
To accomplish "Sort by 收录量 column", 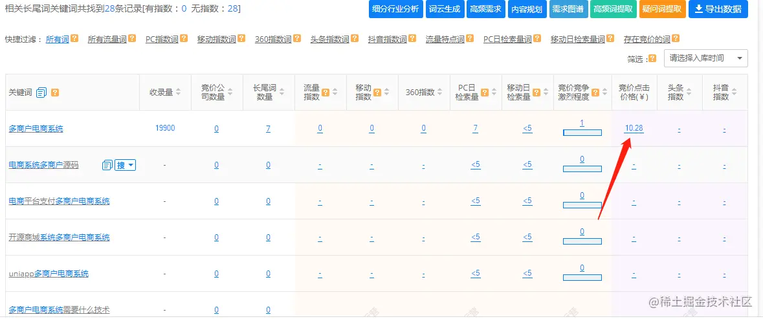I will coord(179,93).
